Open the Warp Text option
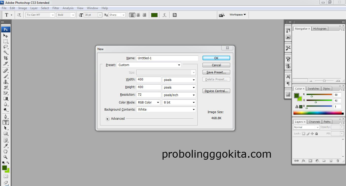Screen dimensions: 346x186 click(x=165, y=15)
